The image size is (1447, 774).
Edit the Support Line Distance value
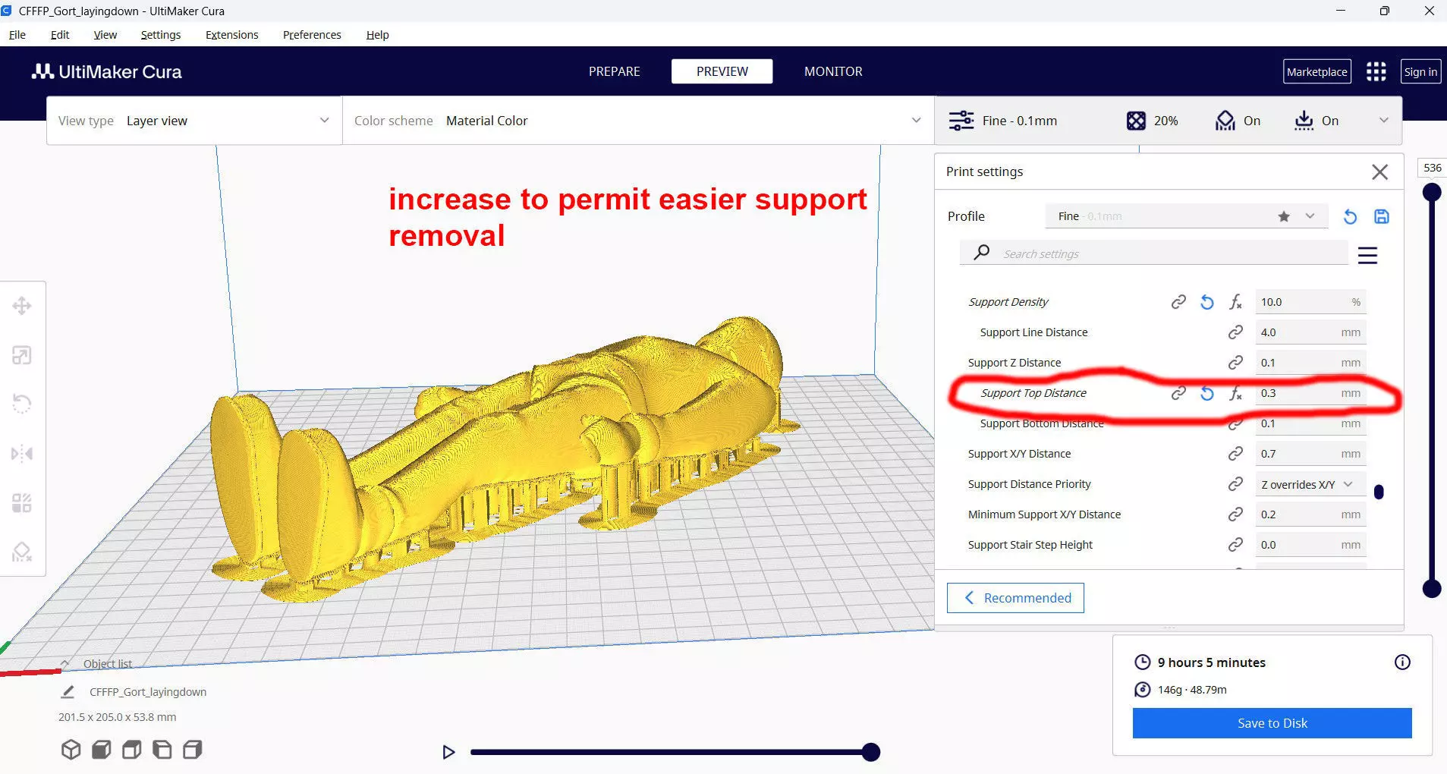(1310, 332)
